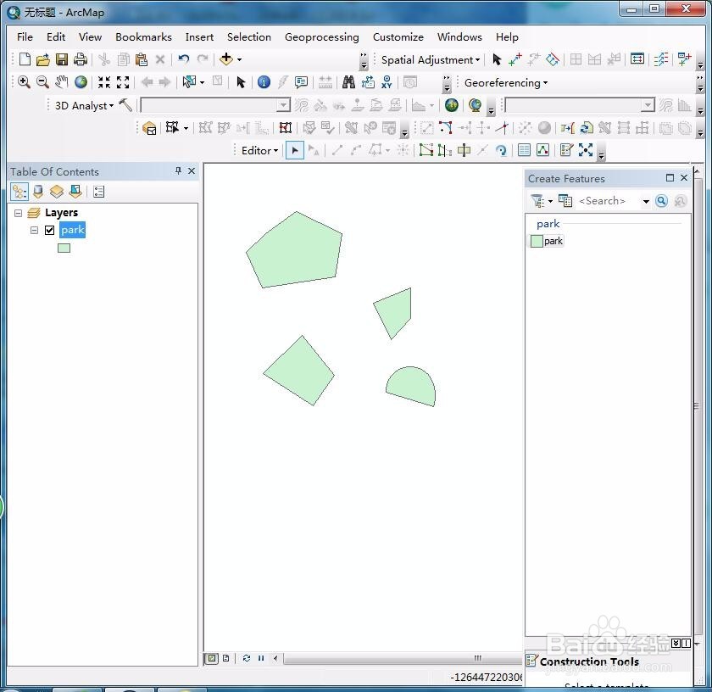
Task: Switch to Data View button
Action: tap(212, 658)
